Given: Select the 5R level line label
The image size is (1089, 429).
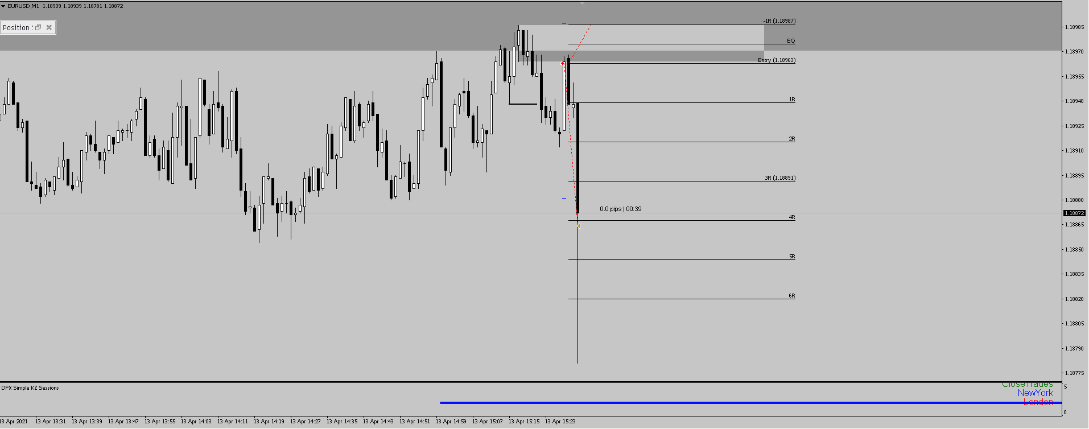Looking at the screenshot, I should tap(792, 257).
